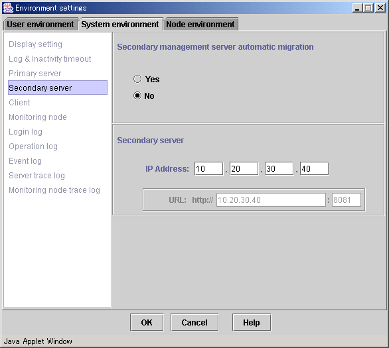Screen dimensions: 389x348
Task: Open the System environment tab
Action: point(120,25)
